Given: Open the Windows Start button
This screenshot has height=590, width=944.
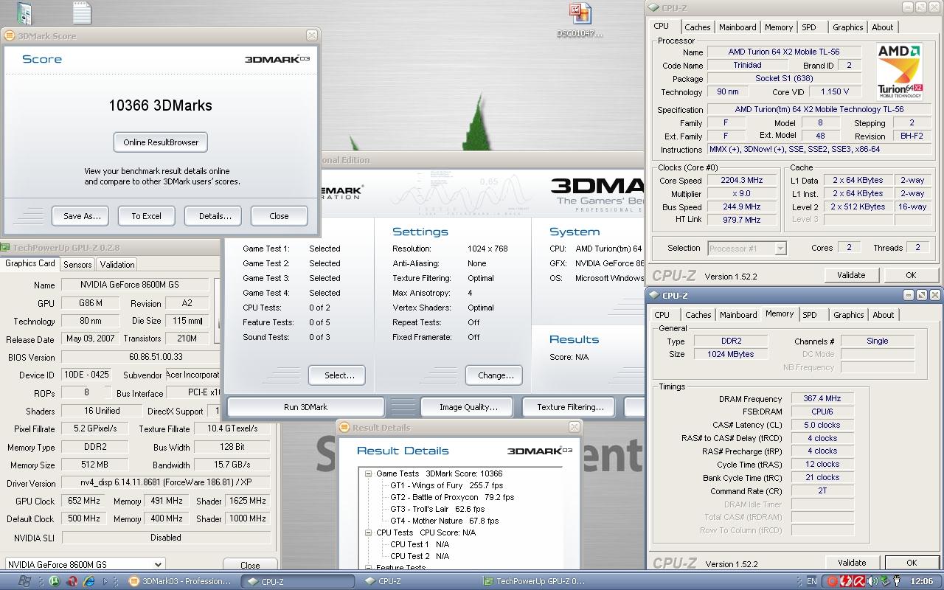Looking at the screenshot, I should click(x=24, y=581).
